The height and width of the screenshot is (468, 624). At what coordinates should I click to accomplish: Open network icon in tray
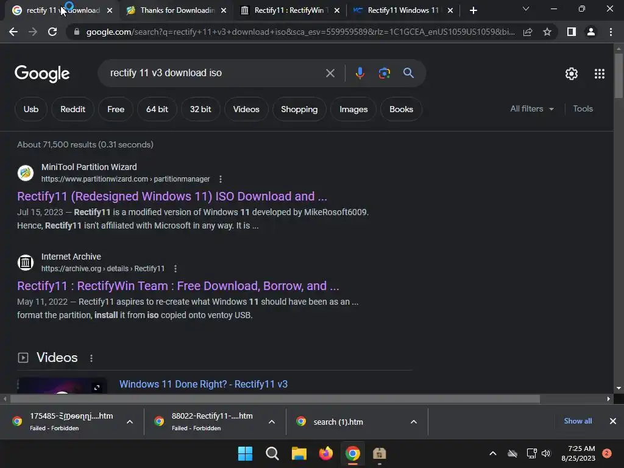click(x=531, y=453)
